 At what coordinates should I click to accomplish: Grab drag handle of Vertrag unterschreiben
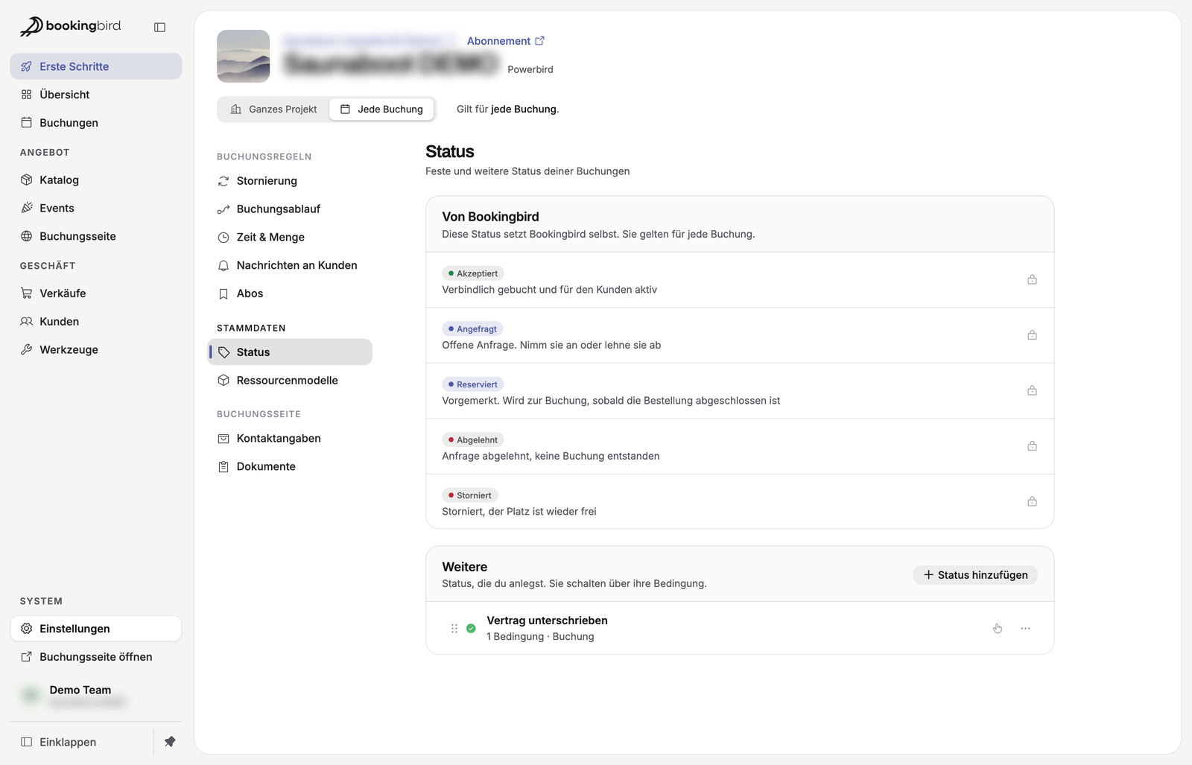(454, 629)
